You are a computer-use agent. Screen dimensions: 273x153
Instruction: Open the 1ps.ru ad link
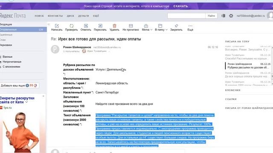point(8,108)
